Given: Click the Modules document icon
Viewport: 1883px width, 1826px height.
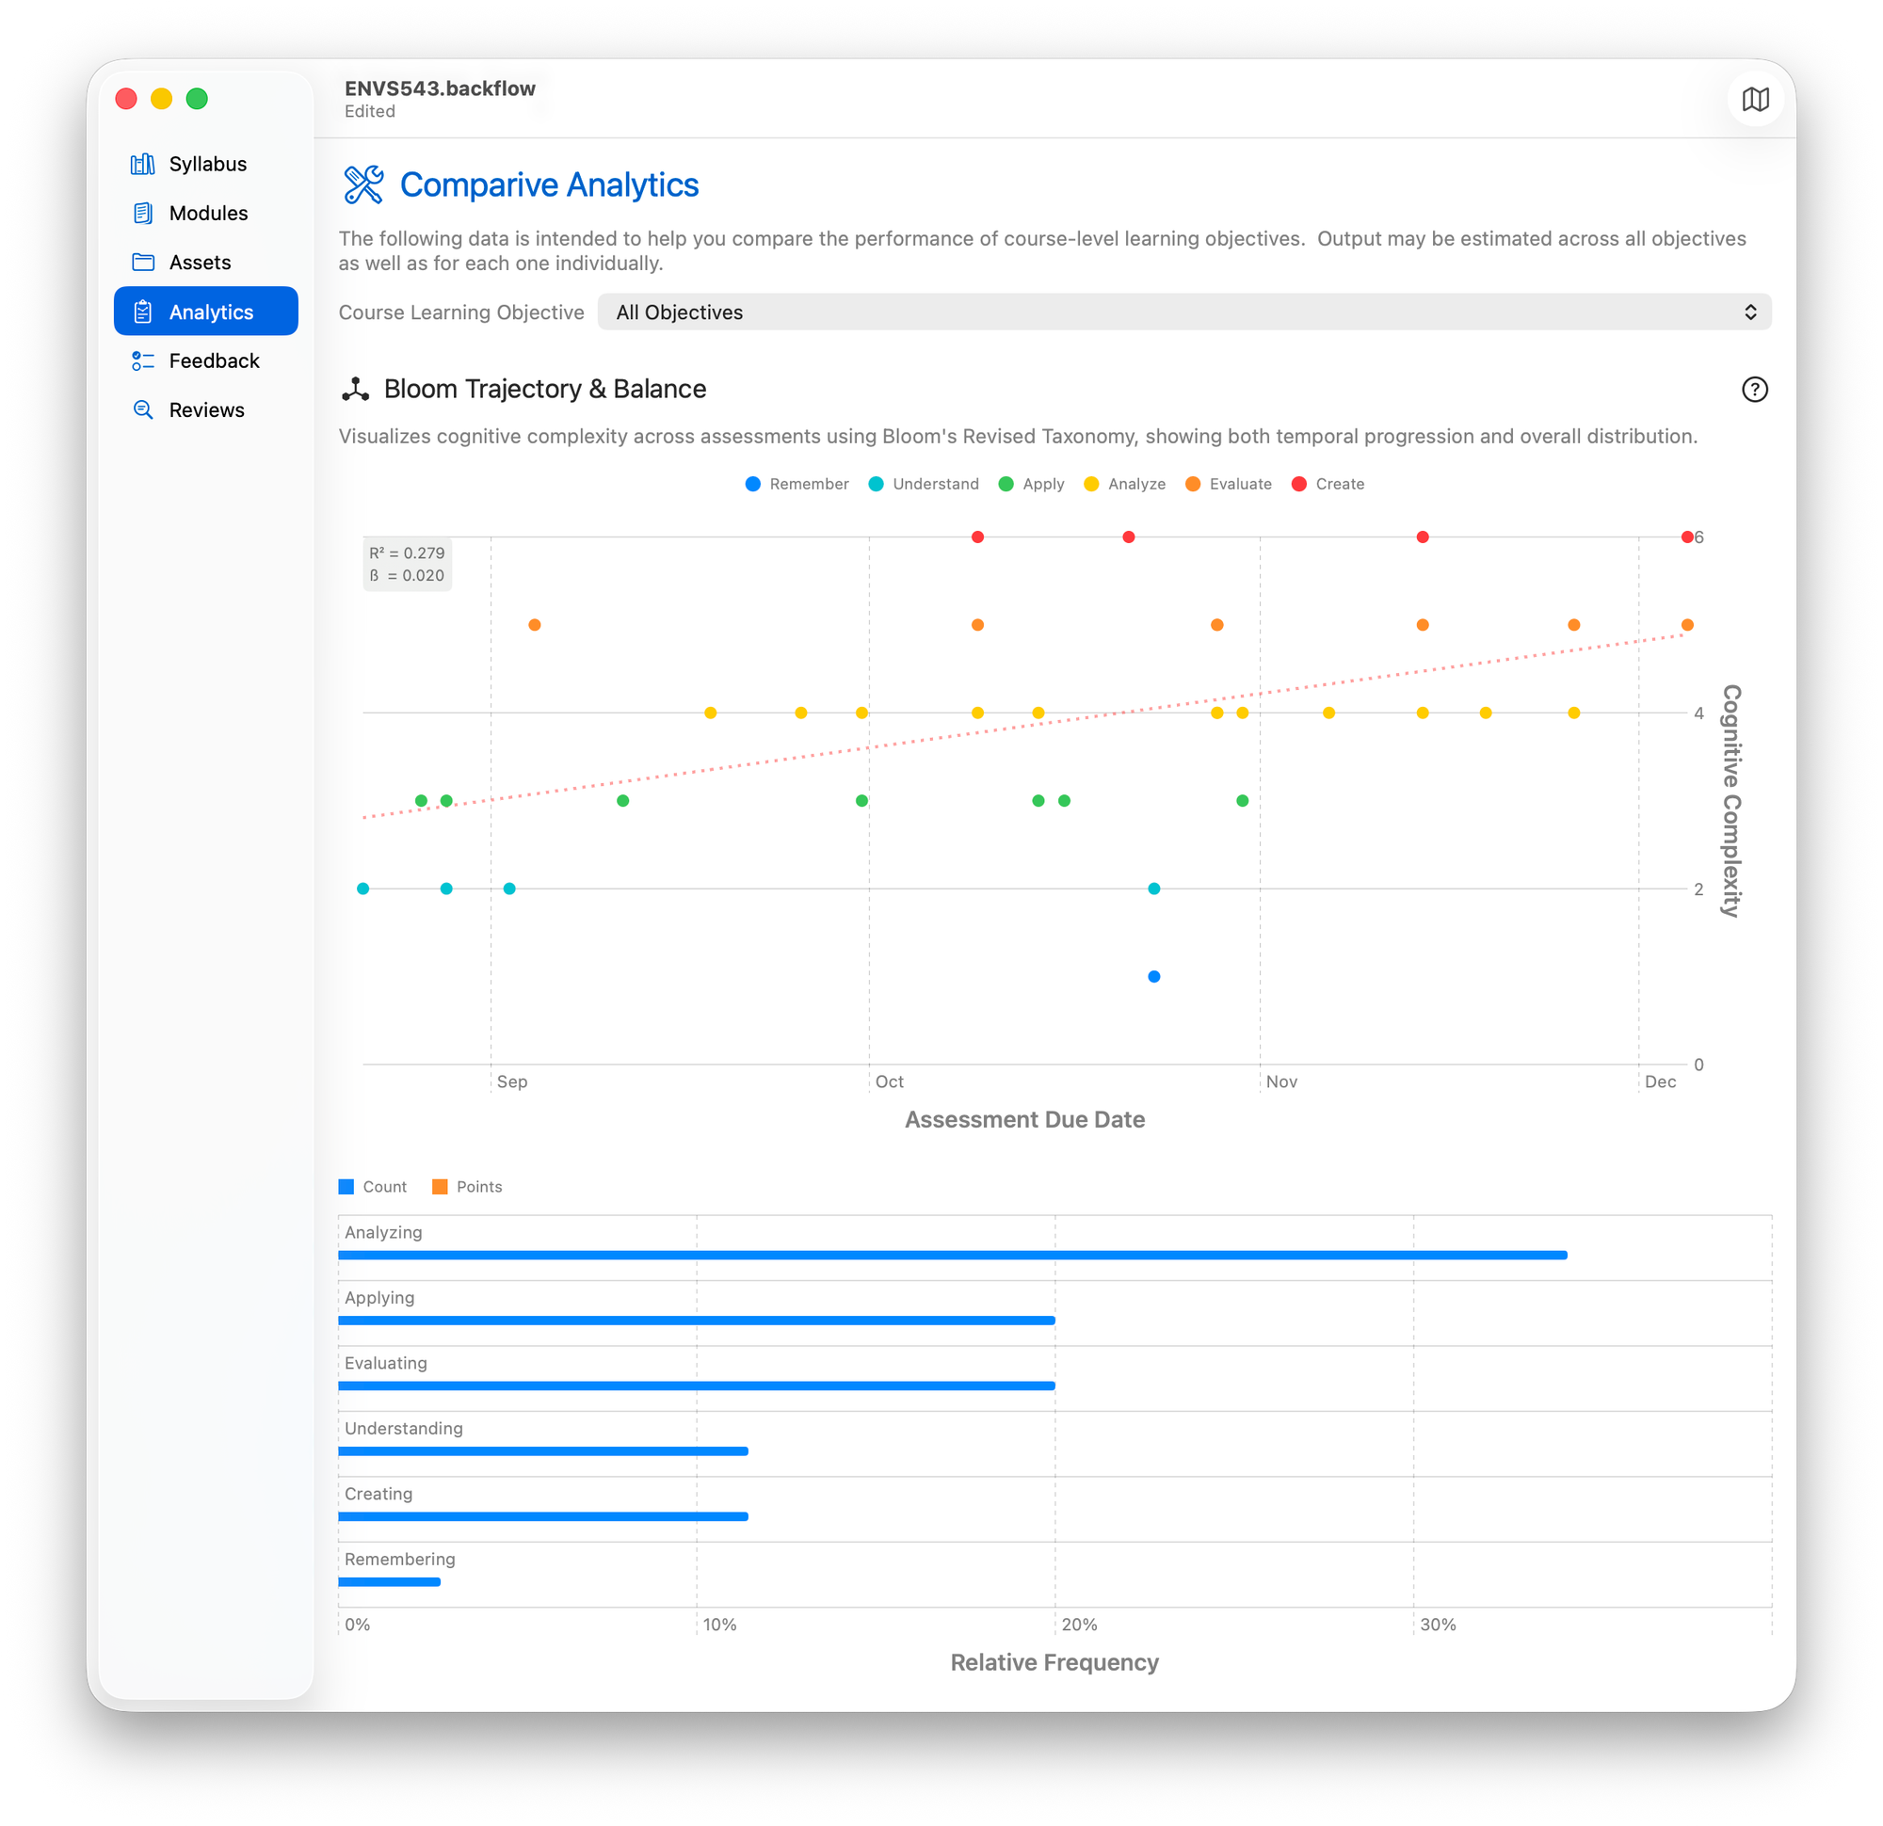Looking at the screenshot, I should pyautogui.click(x=143, y=214).
